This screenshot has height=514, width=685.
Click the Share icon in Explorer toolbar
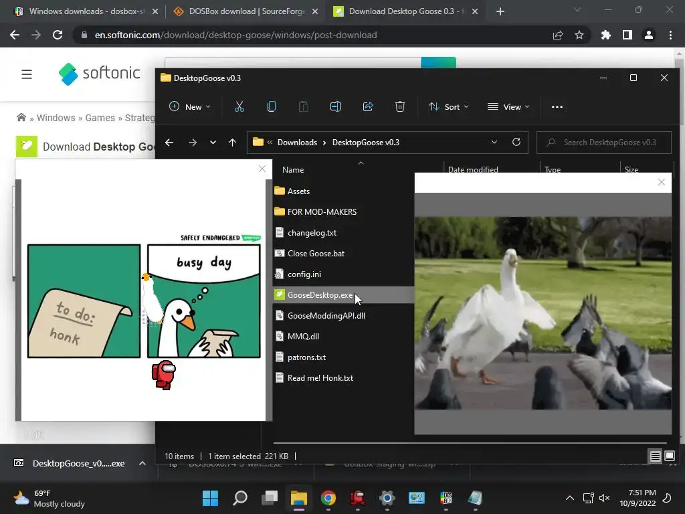tap(368, 106)
